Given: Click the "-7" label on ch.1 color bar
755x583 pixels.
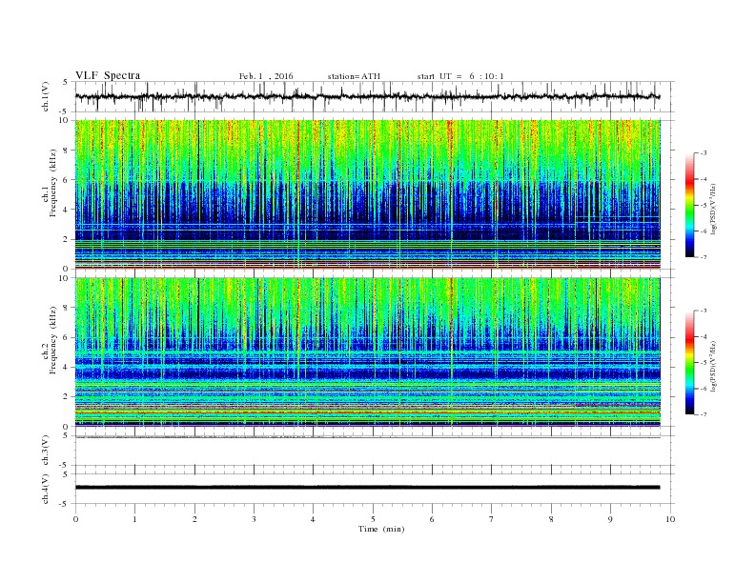Looking at the screenshot, I should coord(703,257).
